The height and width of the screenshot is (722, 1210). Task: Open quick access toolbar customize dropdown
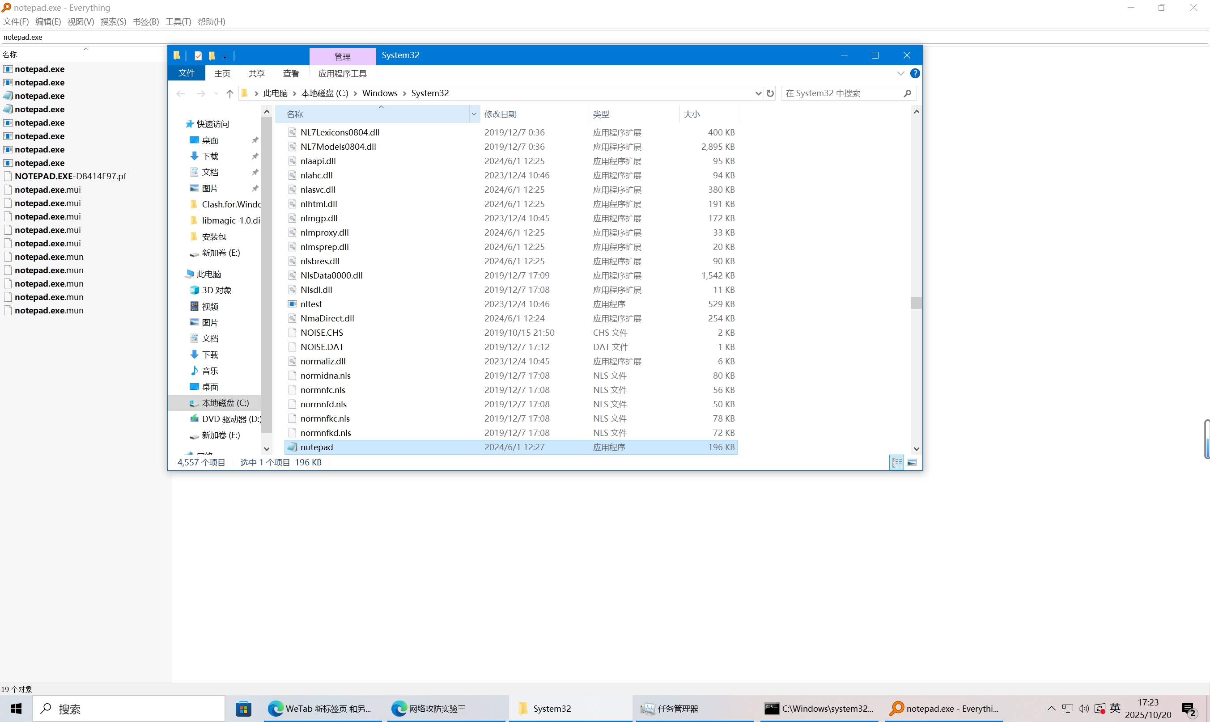pos(225,56)
